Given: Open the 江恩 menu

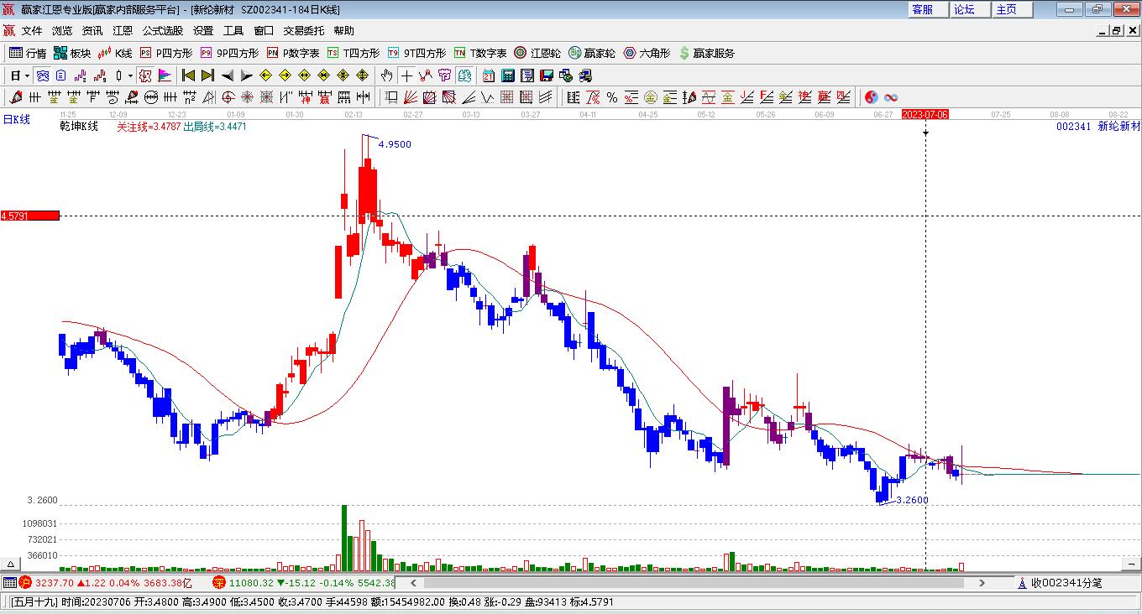Looking at the screenshot, I should 123,31.
